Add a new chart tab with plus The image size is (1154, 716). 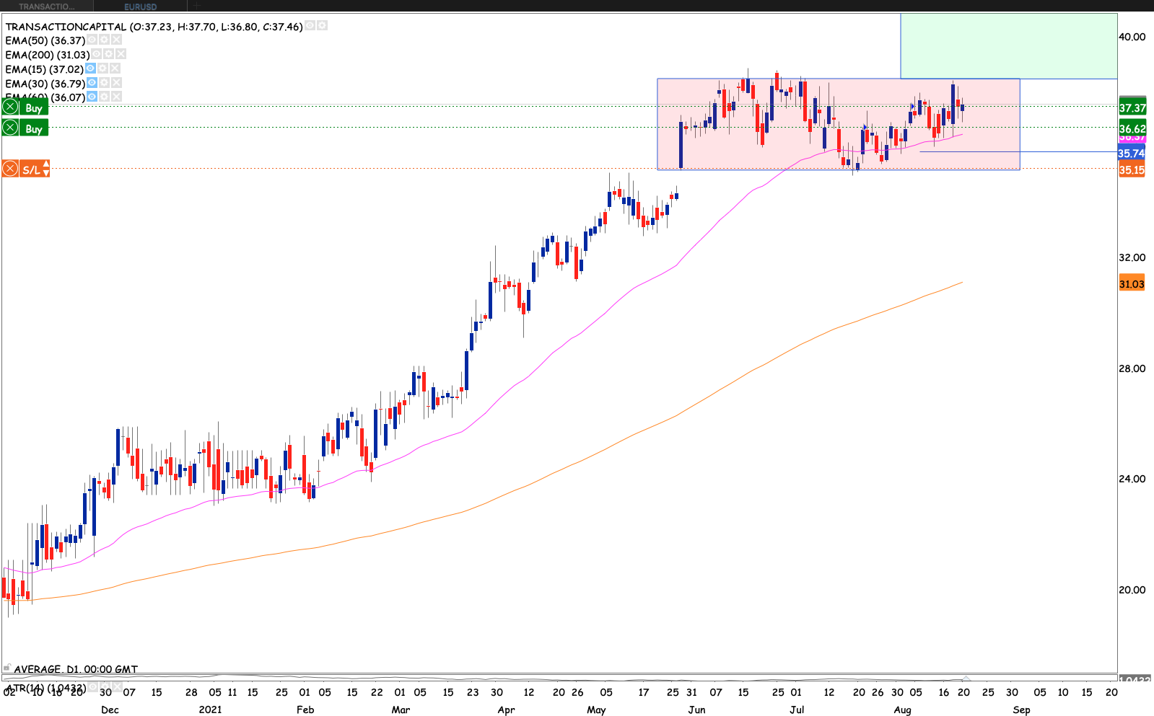(x=196, y=6)
